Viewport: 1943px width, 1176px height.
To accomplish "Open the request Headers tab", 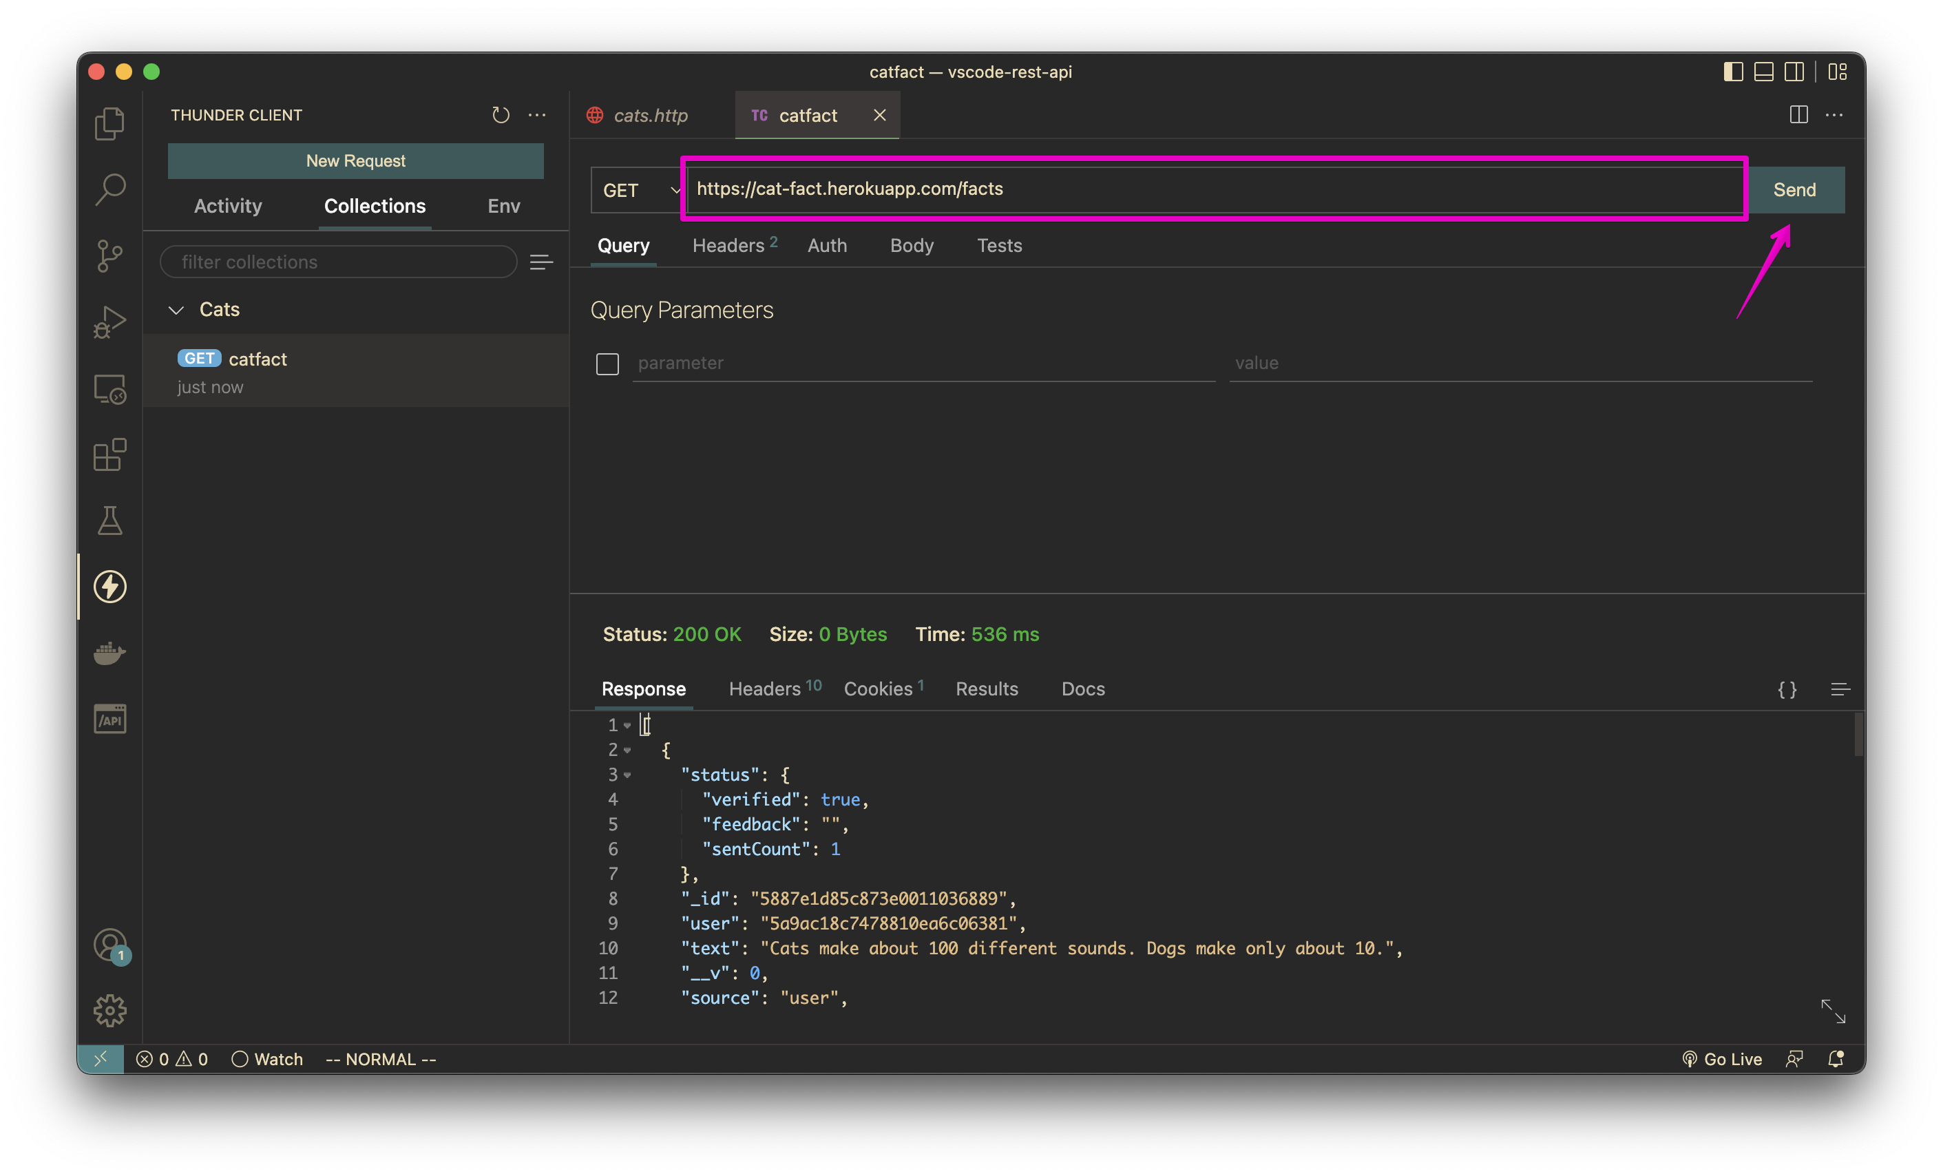I will point(734,245).
